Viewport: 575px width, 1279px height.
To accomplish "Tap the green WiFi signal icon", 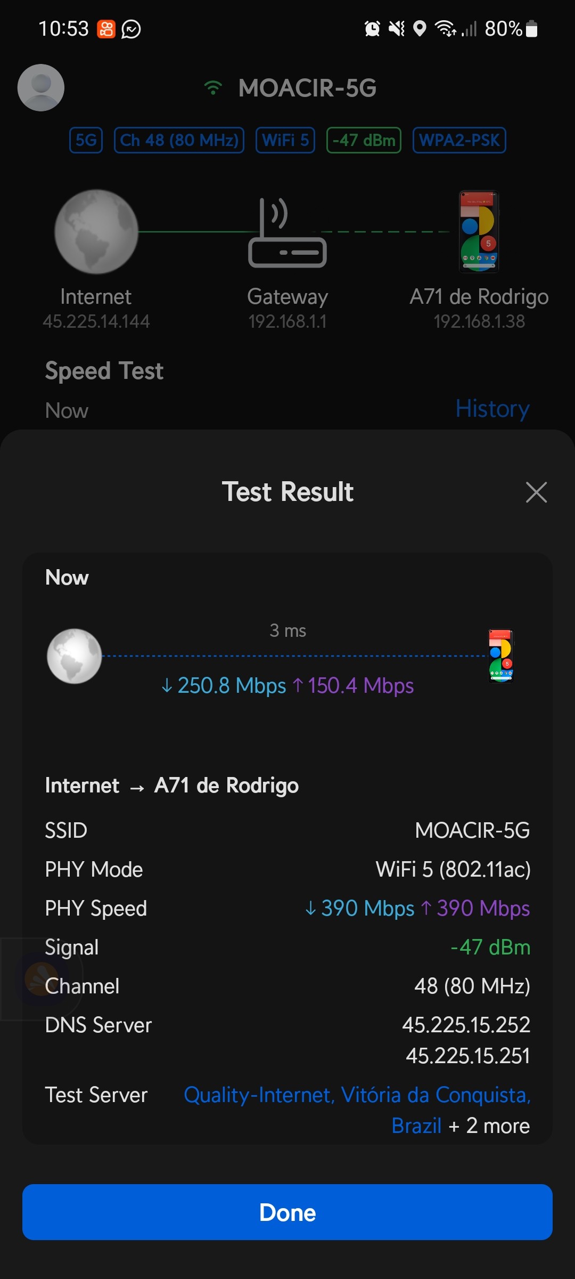I will pyautogui.click(x=213, y=88).
